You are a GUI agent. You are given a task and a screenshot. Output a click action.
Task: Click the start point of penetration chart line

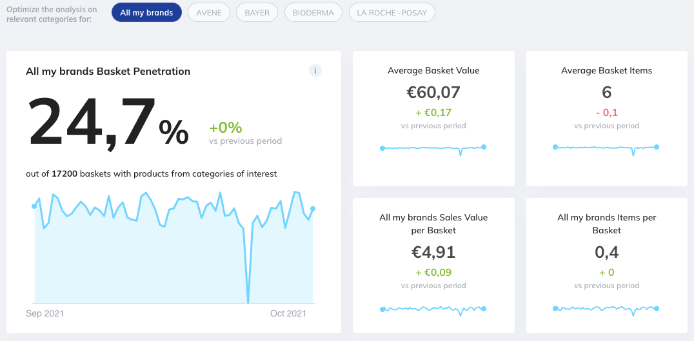coord(34,206)
